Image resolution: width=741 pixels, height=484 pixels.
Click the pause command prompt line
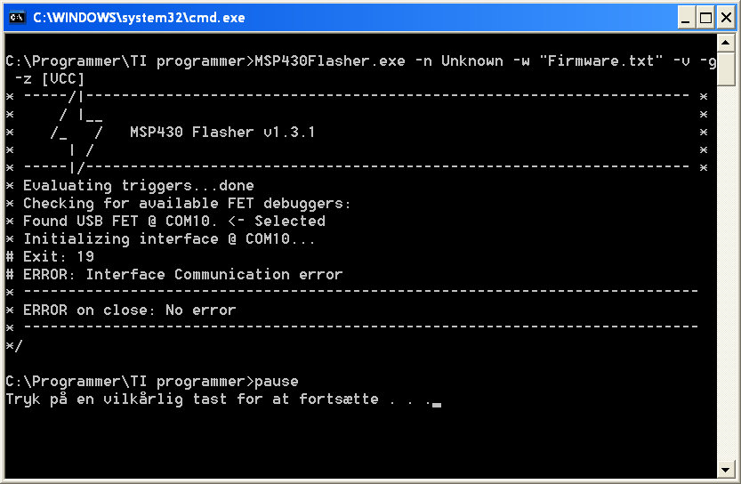(x=152, y=382)
